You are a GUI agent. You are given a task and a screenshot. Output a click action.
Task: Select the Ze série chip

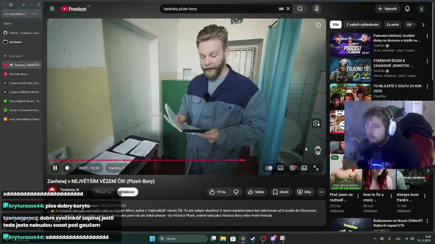[393, 24]
